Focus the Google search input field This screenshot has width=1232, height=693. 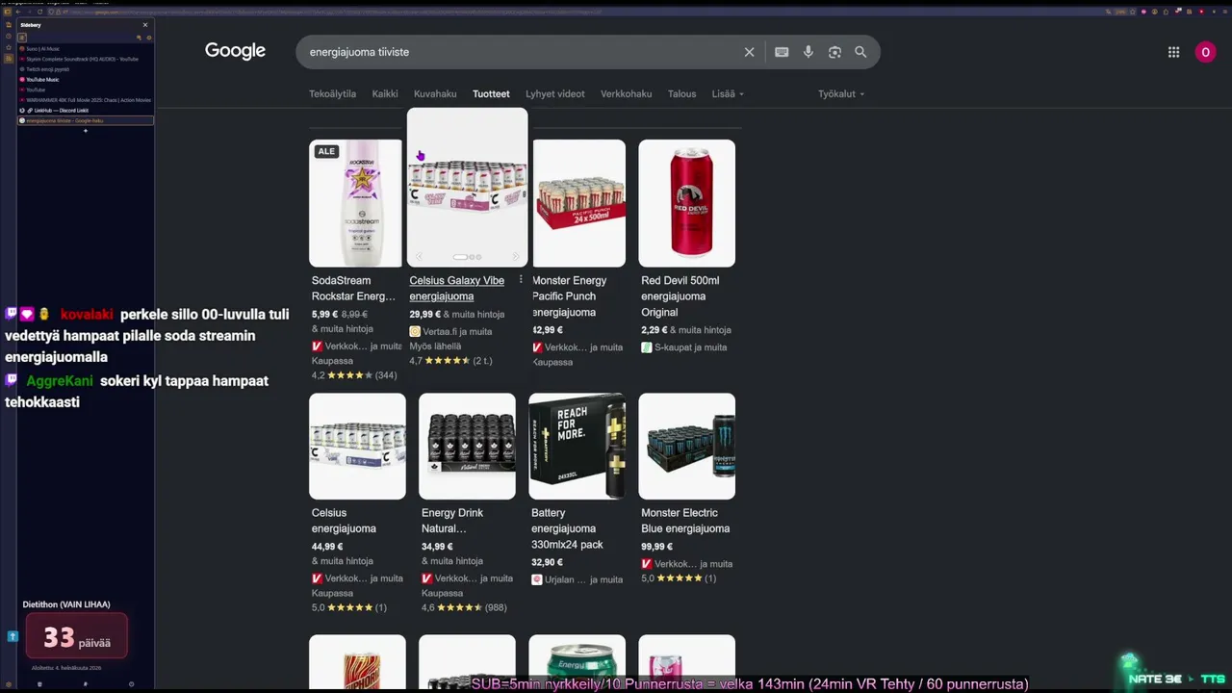point(520,52)
